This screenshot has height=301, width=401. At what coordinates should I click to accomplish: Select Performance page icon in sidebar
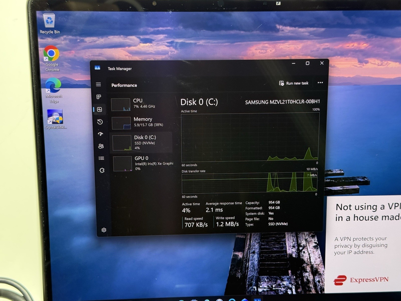pyautogui.click(x=99, y=109)
